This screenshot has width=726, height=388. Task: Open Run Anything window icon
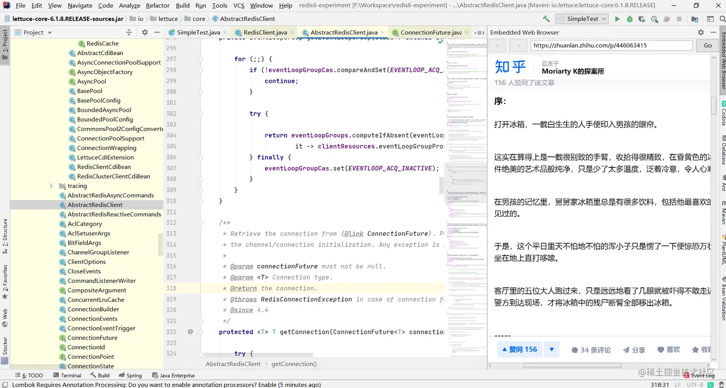pos(711,19)
